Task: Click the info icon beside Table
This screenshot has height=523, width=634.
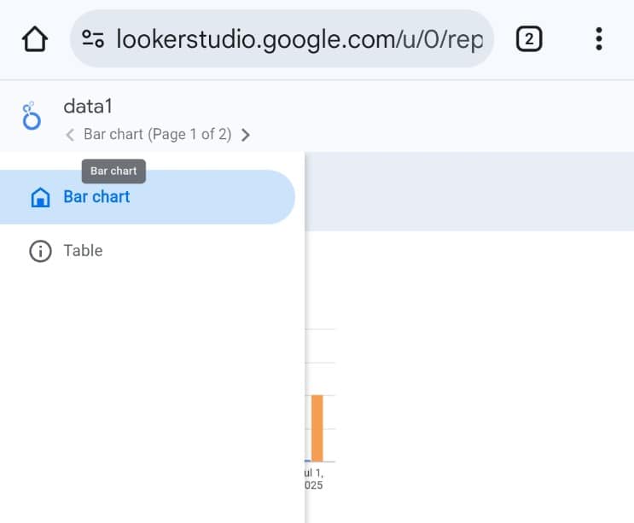Action: (x=40, y=252)
